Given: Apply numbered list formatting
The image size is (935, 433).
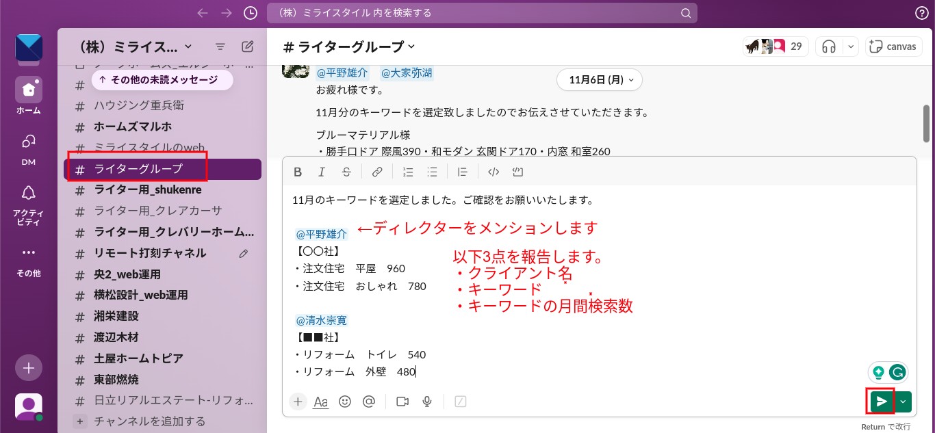Looking at the screenshot, I should click(x=408, y=172).
